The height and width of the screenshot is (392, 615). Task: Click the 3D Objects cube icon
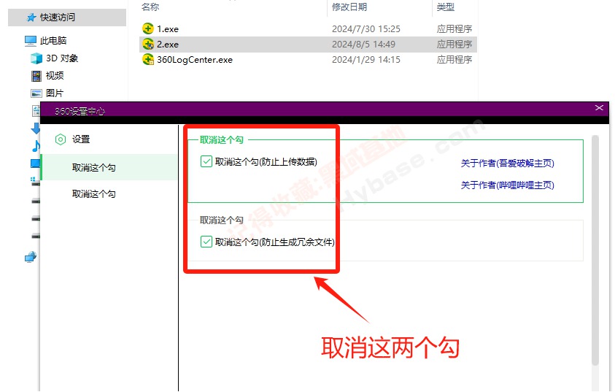(36, 58)
